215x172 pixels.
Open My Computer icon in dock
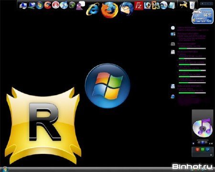click(23, 6)
